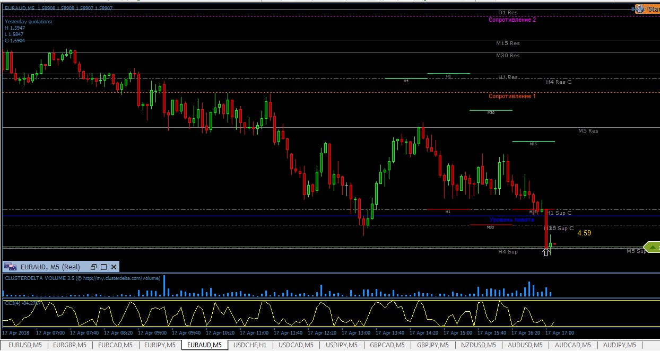Click the EURAUD,M5 quote header text

[x=58, y=8]
